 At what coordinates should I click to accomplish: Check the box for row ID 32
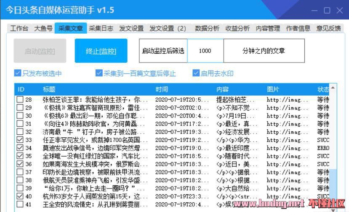pos(20,132)
